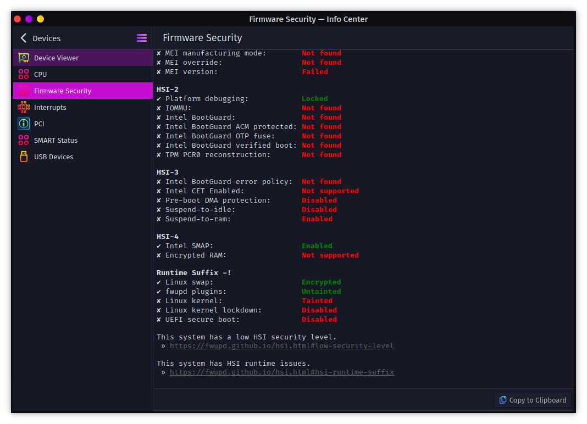Viewport: 587px width, 424px height.
Task: Click 'Suspend-to-idle:' label
Action: pyautogui.click(x=200, y=210)
